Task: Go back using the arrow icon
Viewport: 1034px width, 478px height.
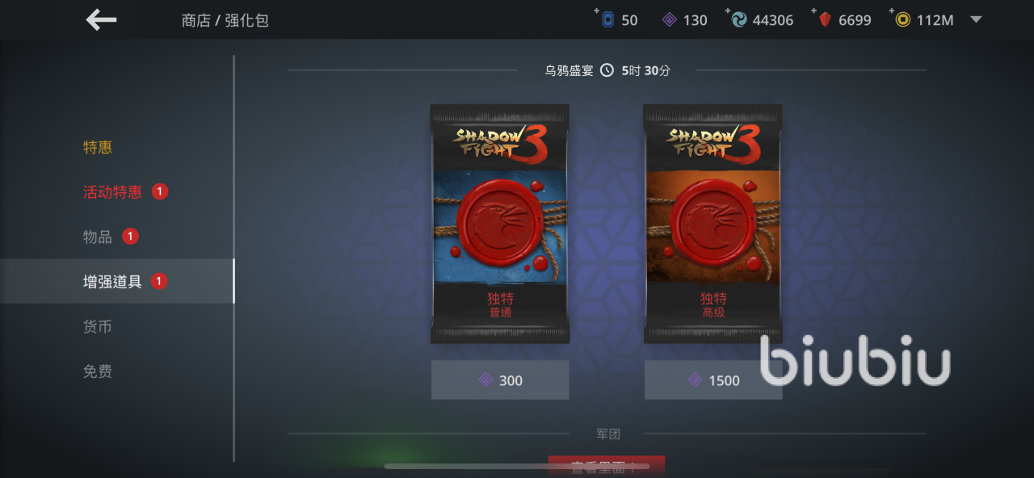Action: point(102,20)
